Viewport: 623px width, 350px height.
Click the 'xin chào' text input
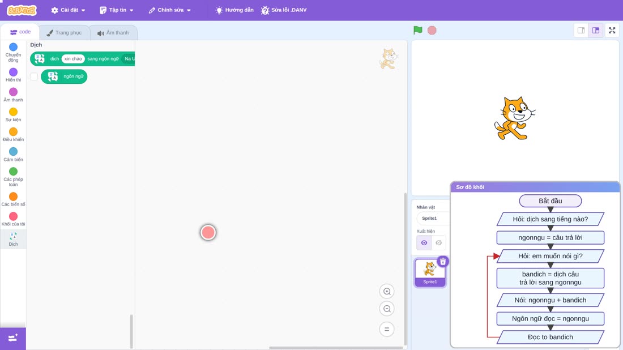72,59
